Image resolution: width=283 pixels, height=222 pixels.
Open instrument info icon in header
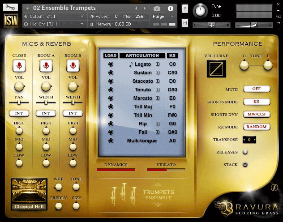click(x=170, y=9)
